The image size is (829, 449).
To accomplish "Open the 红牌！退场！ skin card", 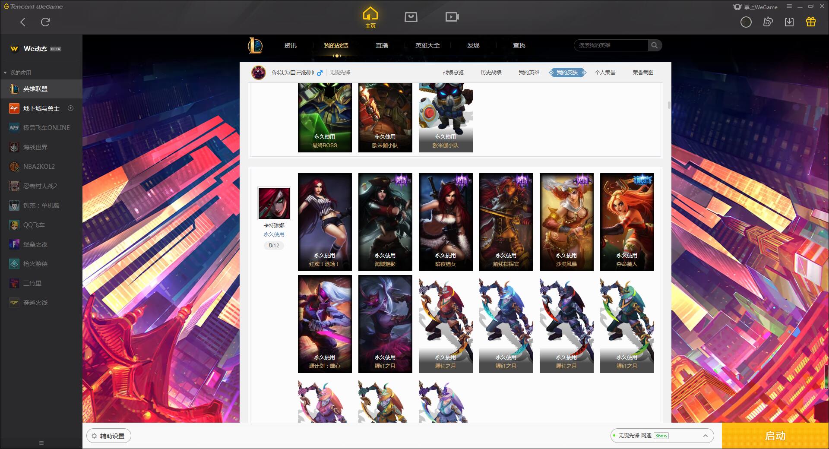I will click(x=325, y=222).
